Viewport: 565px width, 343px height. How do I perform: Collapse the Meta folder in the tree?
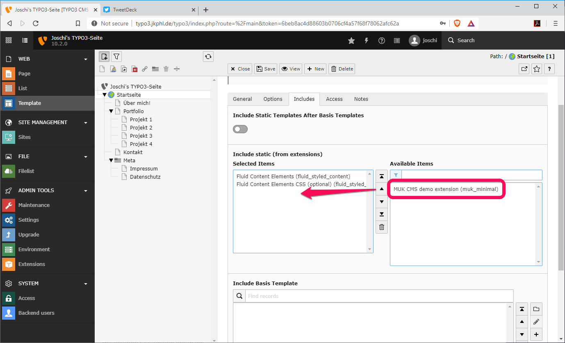point(111,160)
